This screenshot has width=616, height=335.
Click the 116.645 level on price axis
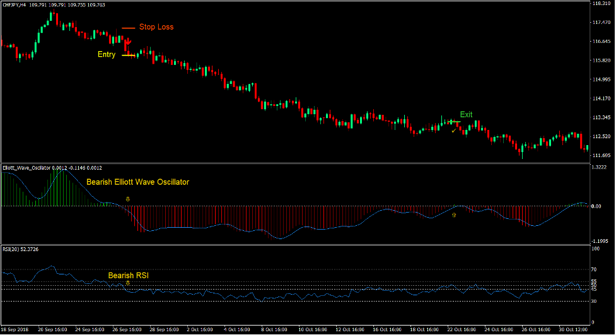601,42
